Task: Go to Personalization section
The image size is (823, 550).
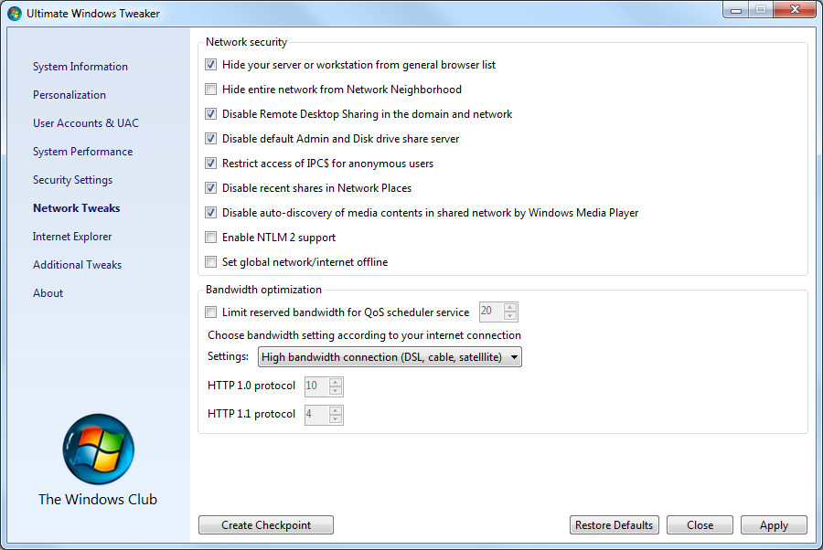Action: coord(69,95)
